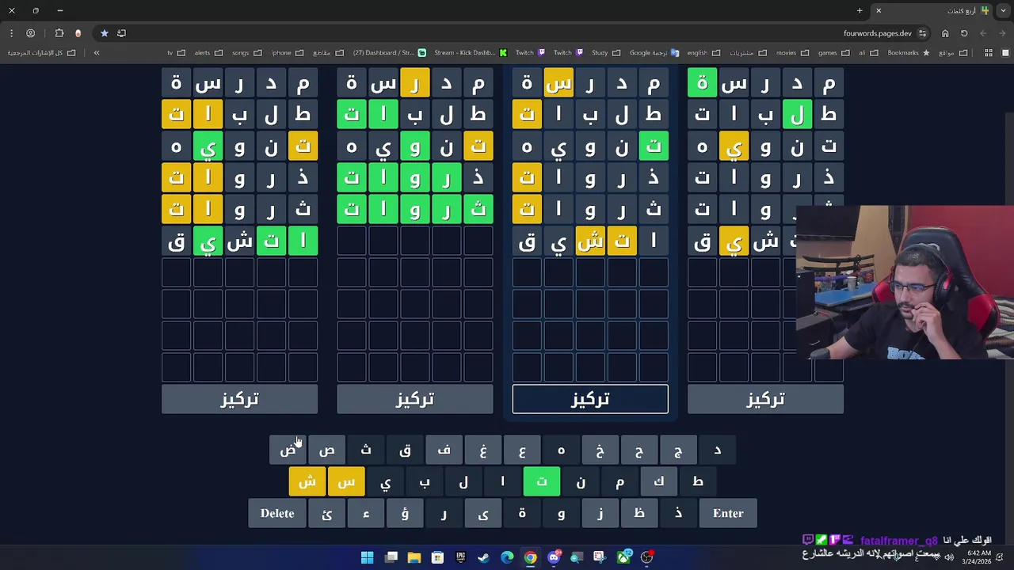Tap the ء keyboard key
Image resolution: width=1014 pixels, height=570 pixels.
[366, 514]
